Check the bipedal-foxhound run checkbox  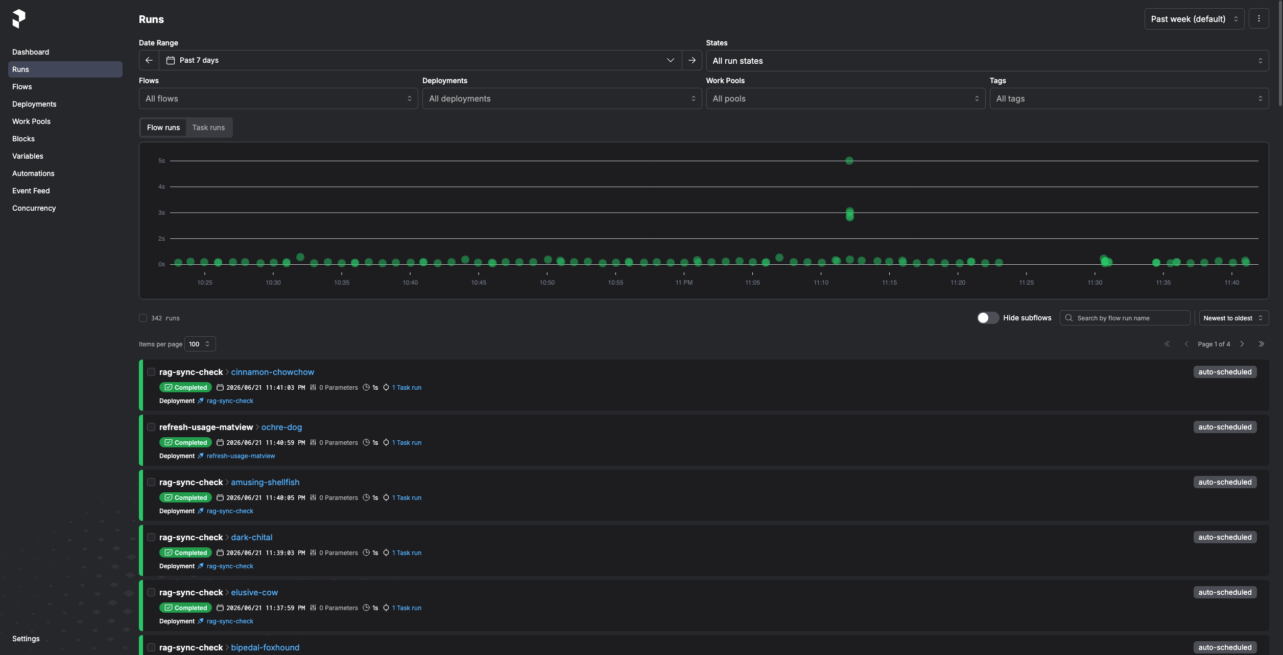[x=151, y=647]
